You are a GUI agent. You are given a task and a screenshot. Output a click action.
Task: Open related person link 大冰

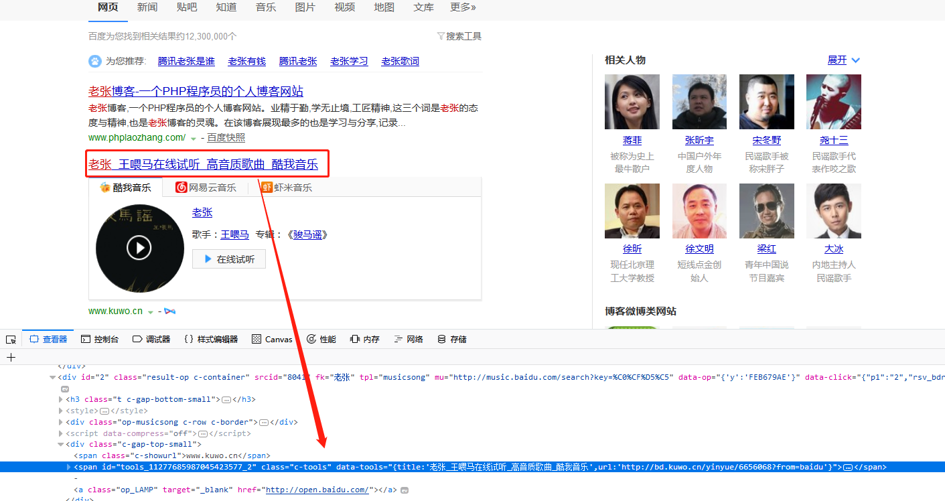coord(834,248)
